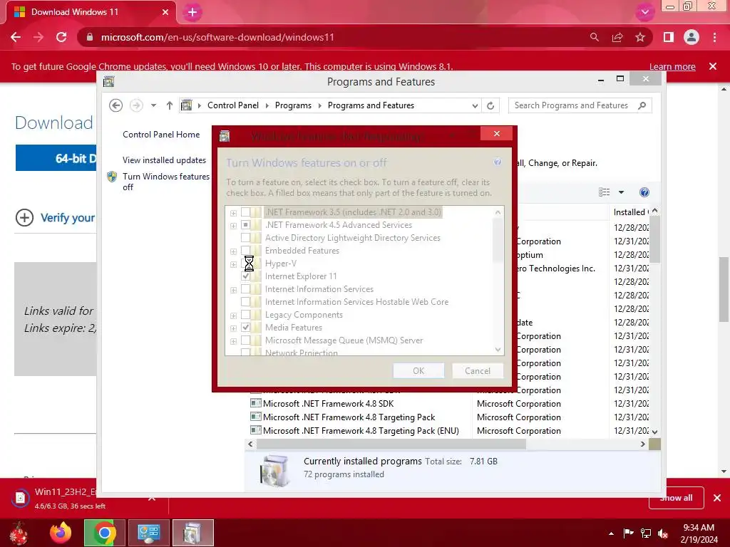Expand Embedded Features node
The image size is (730, 547).
[x=233, y=251]
